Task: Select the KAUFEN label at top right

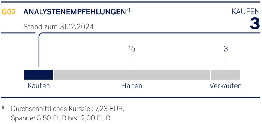Action: click(245, 12)
